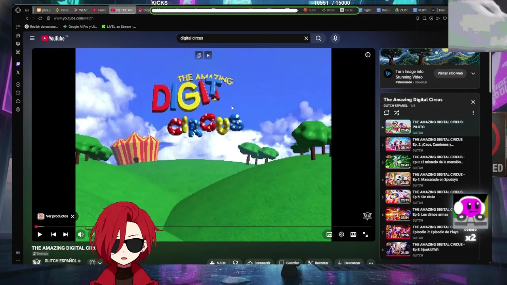Open GLITCH ESPAÑOL channel avatar
Viewport: 507px width, 285px height.
(x=36, y=262)
